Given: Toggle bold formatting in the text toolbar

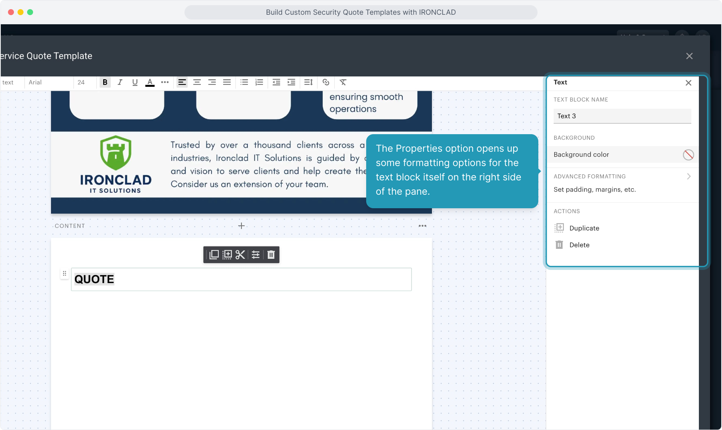Looking at the screenshot, I should (105, 82).
